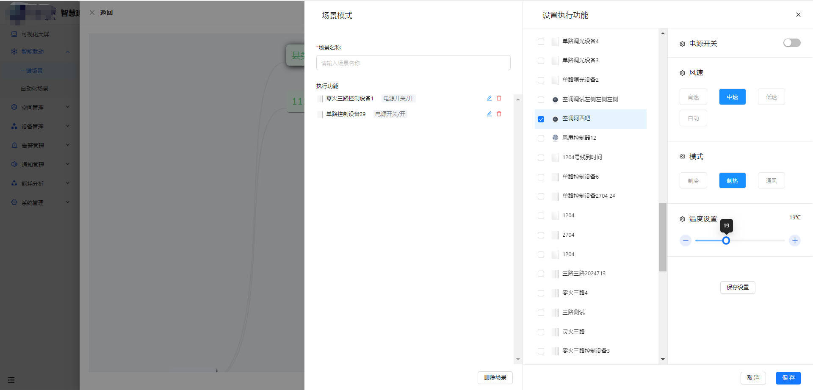Screen dimensions: 813x390
Task: Open the 自动化场景 menu item
Action: point(35,89)
